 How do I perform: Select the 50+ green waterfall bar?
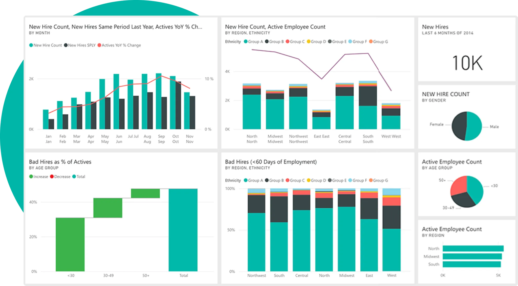click(145, 193)
